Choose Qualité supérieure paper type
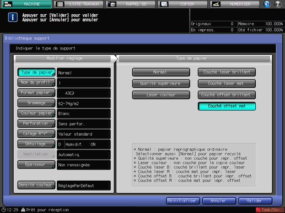 point(161,83)
